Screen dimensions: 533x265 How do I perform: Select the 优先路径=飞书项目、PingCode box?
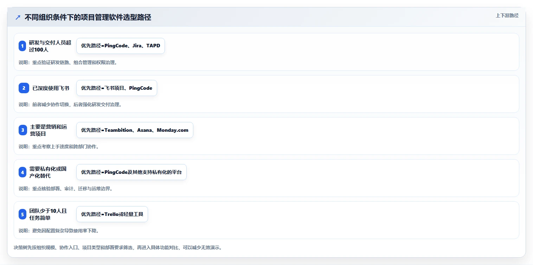point(117,88)
